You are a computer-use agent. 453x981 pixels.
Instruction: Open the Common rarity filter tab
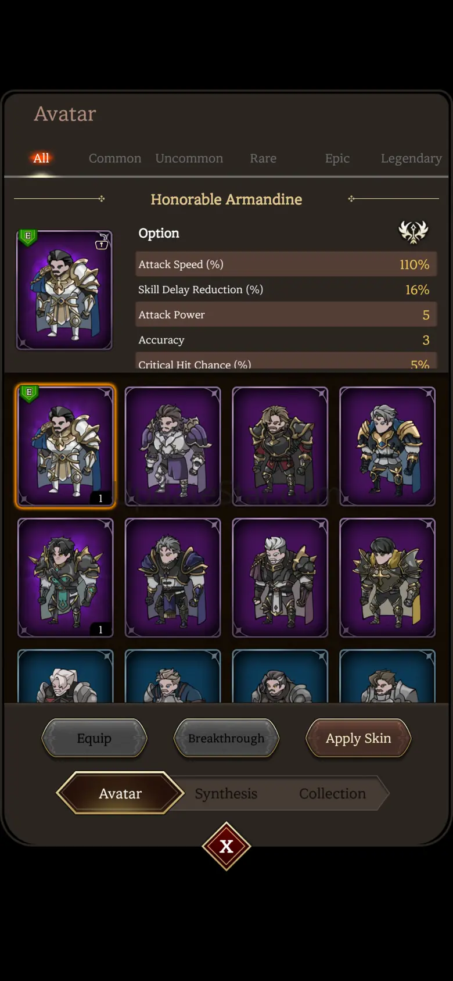click(x=115, y=158)
